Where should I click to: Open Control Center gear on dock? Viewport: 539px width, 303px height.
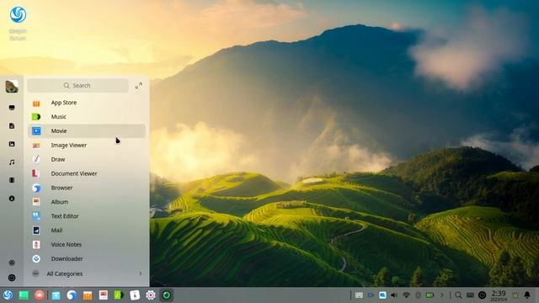151,295
